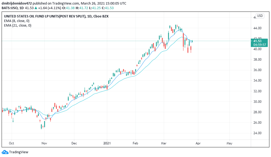Click the May time axis label

(x=229, y=143)
